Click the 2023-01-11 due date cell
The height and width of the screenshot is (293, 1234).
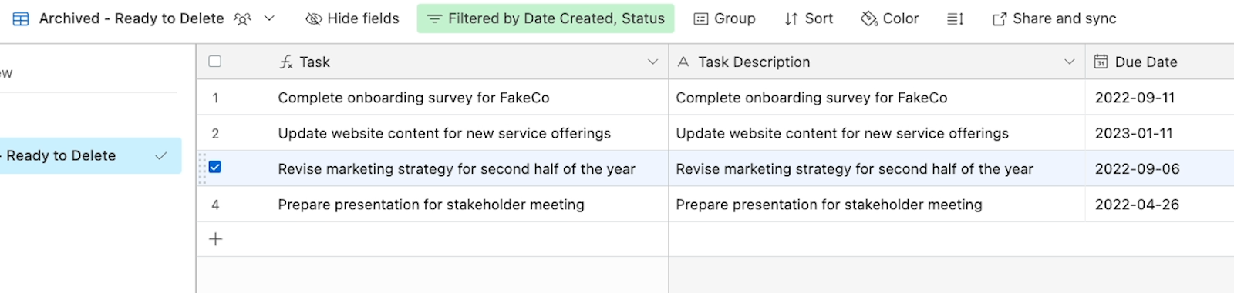tap(1159, 133)
